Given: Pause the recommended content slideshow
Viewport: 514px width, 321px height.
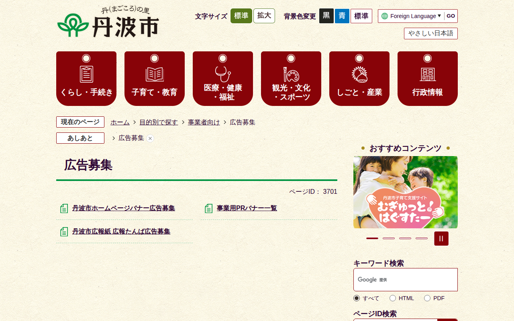Looking at the screenshot, I should point(441,238).
